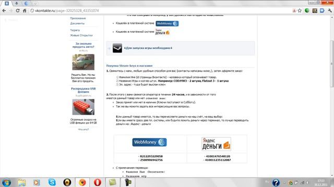Open the green notes taskbar icon
The height and width of the screenshot is (187, 334).
[x=113, y=182]
